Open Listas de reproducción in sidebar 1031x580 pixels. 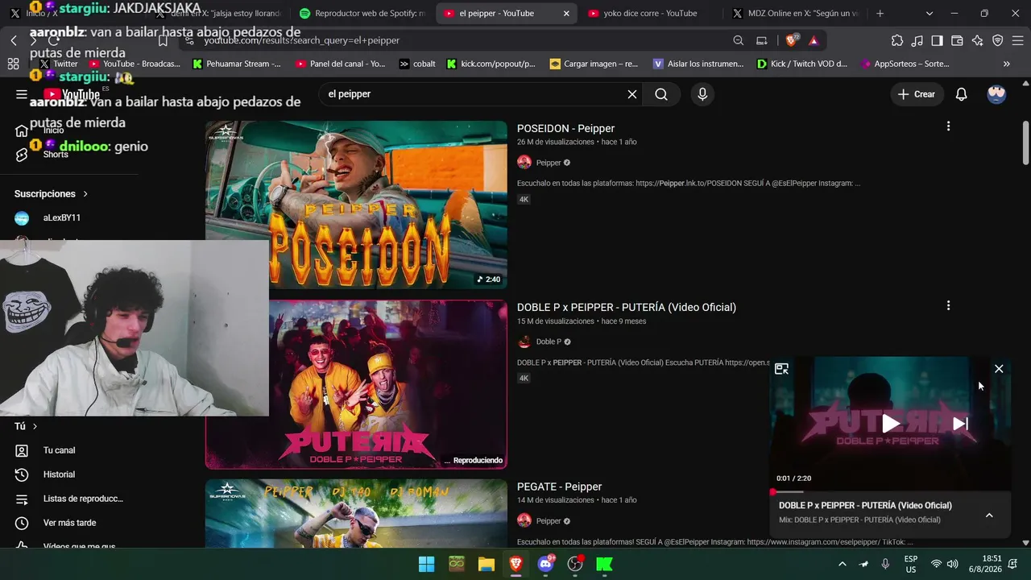83,499
